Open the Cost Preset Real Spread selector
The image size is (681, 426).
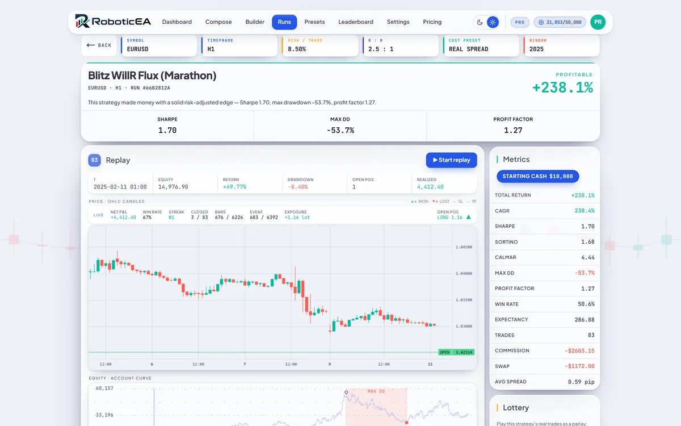(481, 45)
